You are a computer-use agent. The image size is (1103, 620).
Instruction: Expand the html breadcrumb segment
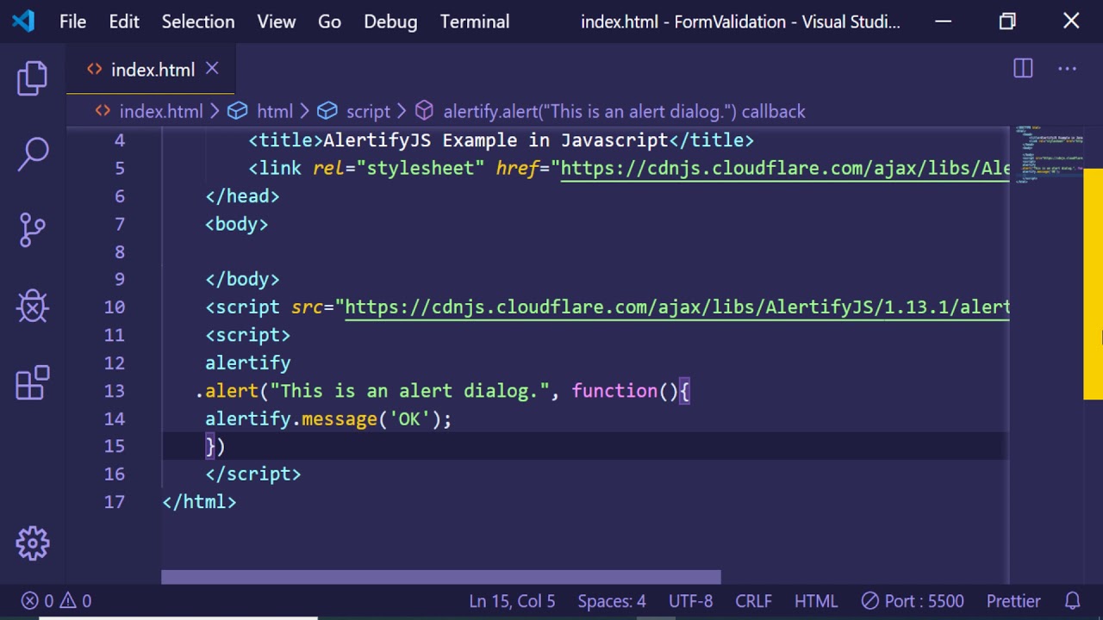click(x=274, y=111)
